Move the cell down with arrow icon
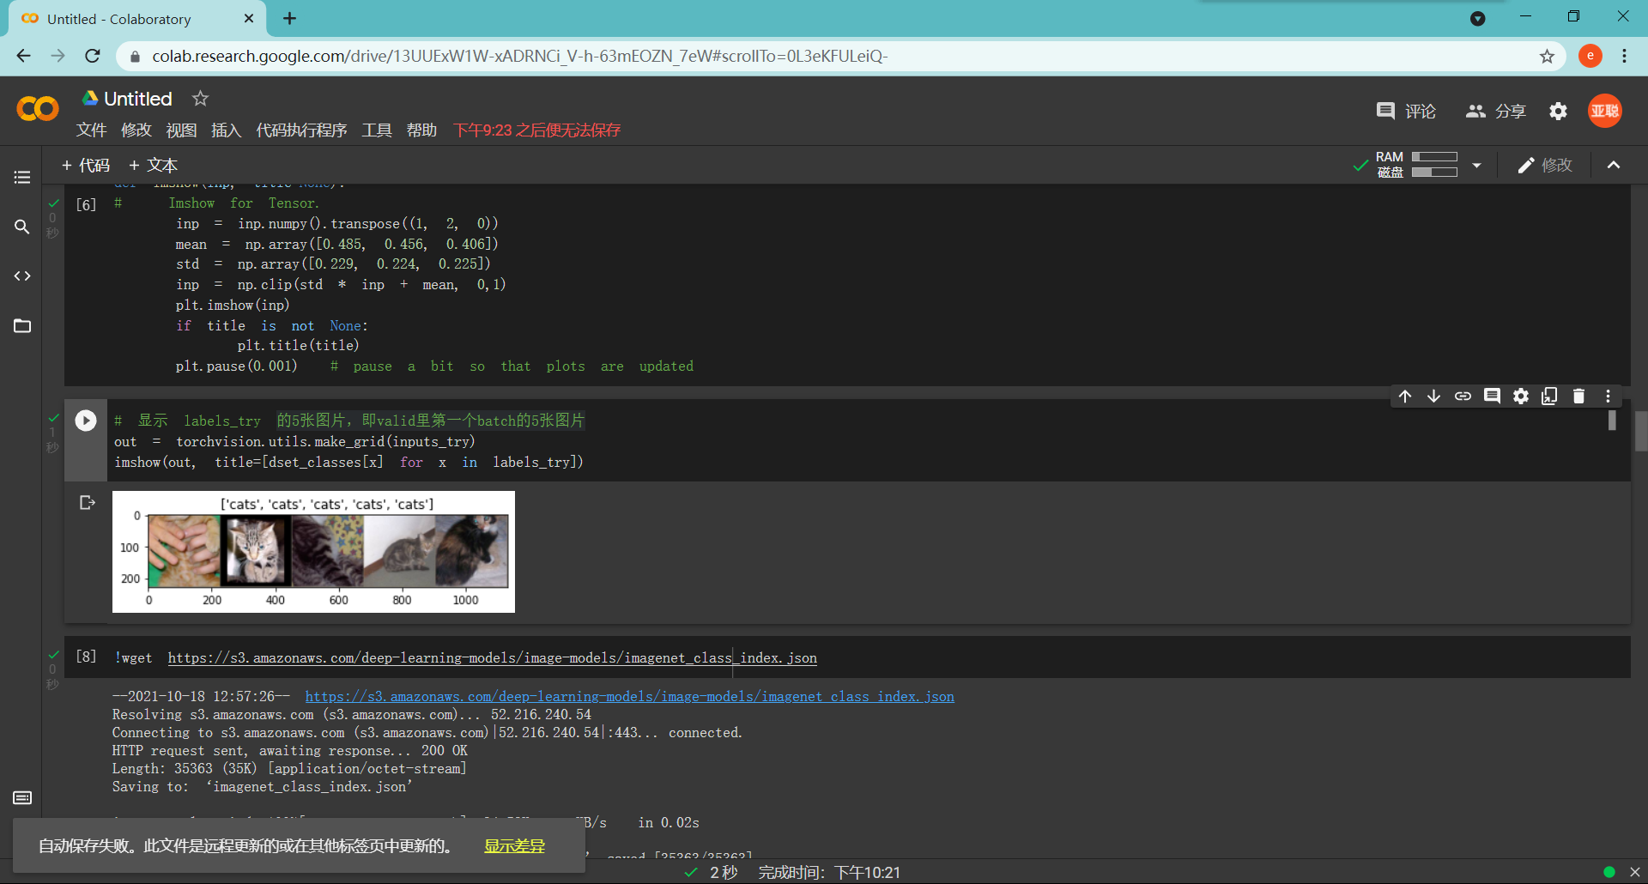This screenshot has width=1648, height=884. tap(1433, 396)
